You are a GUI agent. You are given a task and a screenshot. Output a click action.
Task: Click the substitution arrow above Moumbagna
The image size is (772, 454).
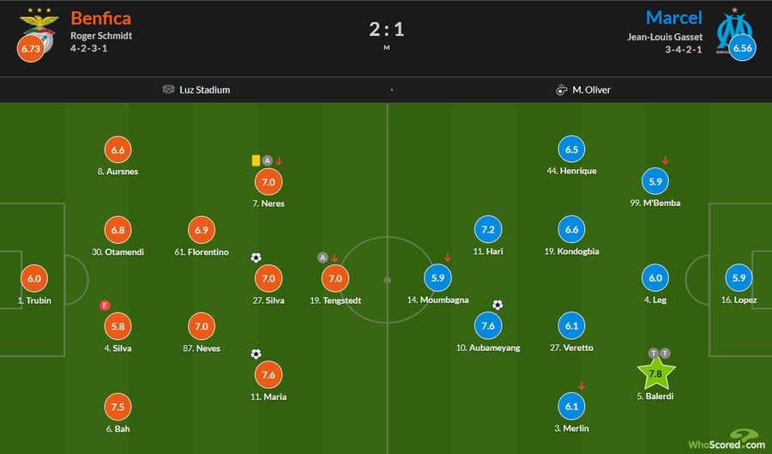tap(448, 257)
